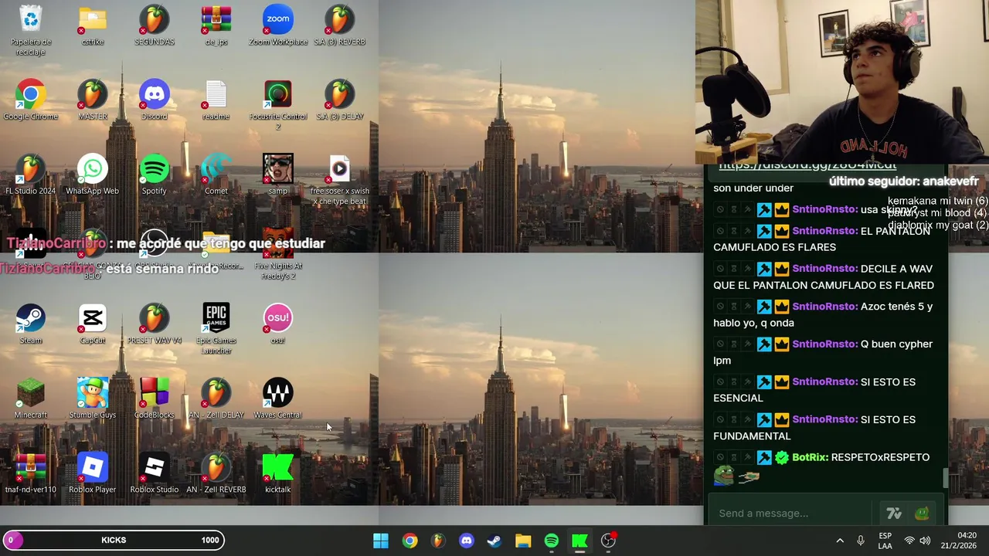Open Five Nights At Freddy's 2 icon
Image resolution: width=989 pixels, height=556 pixels.
278,253
